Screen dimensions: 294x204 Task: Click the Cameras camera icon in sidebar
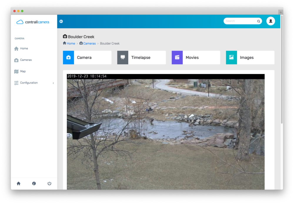point(16,60)
